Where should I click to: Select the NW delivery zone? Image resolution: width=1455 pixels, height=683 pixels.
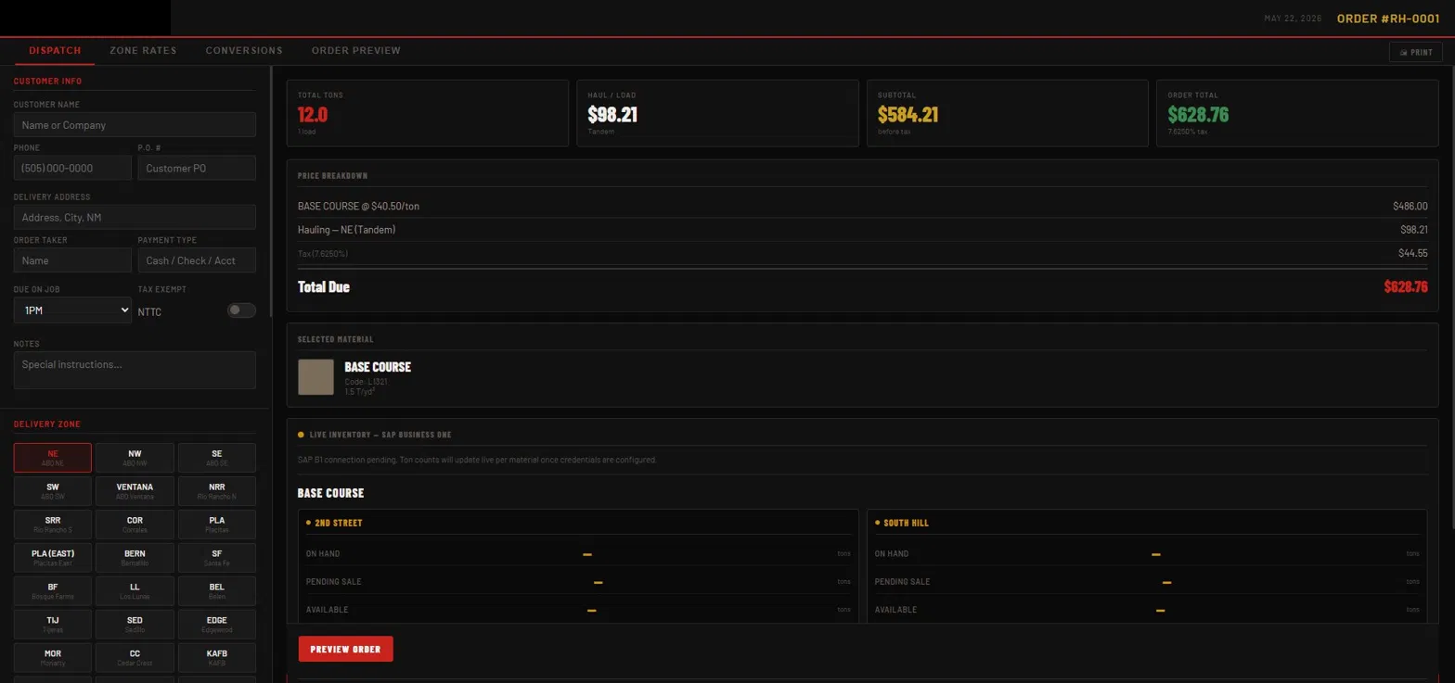[135, 458]
